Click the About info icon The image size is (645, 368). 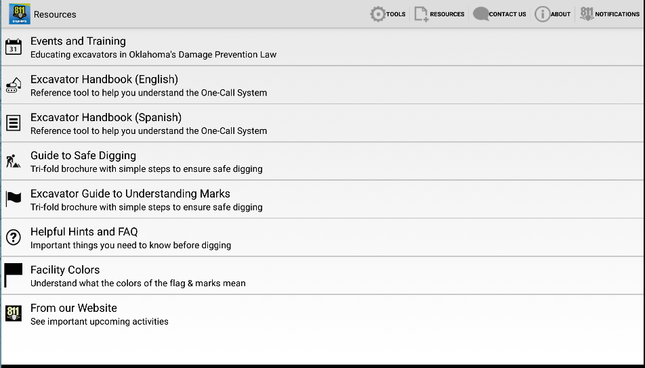point(542,14)
